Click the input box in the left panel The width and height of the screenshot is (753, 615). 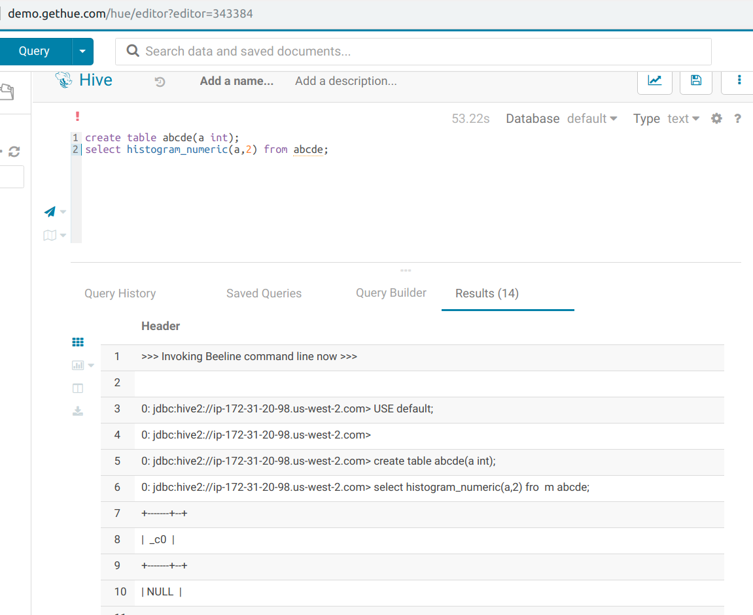[x=12, y=177]
